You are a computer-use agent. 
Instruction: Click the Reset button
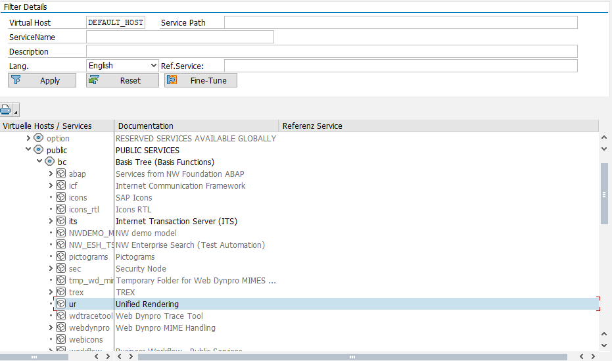pos(122,80)
